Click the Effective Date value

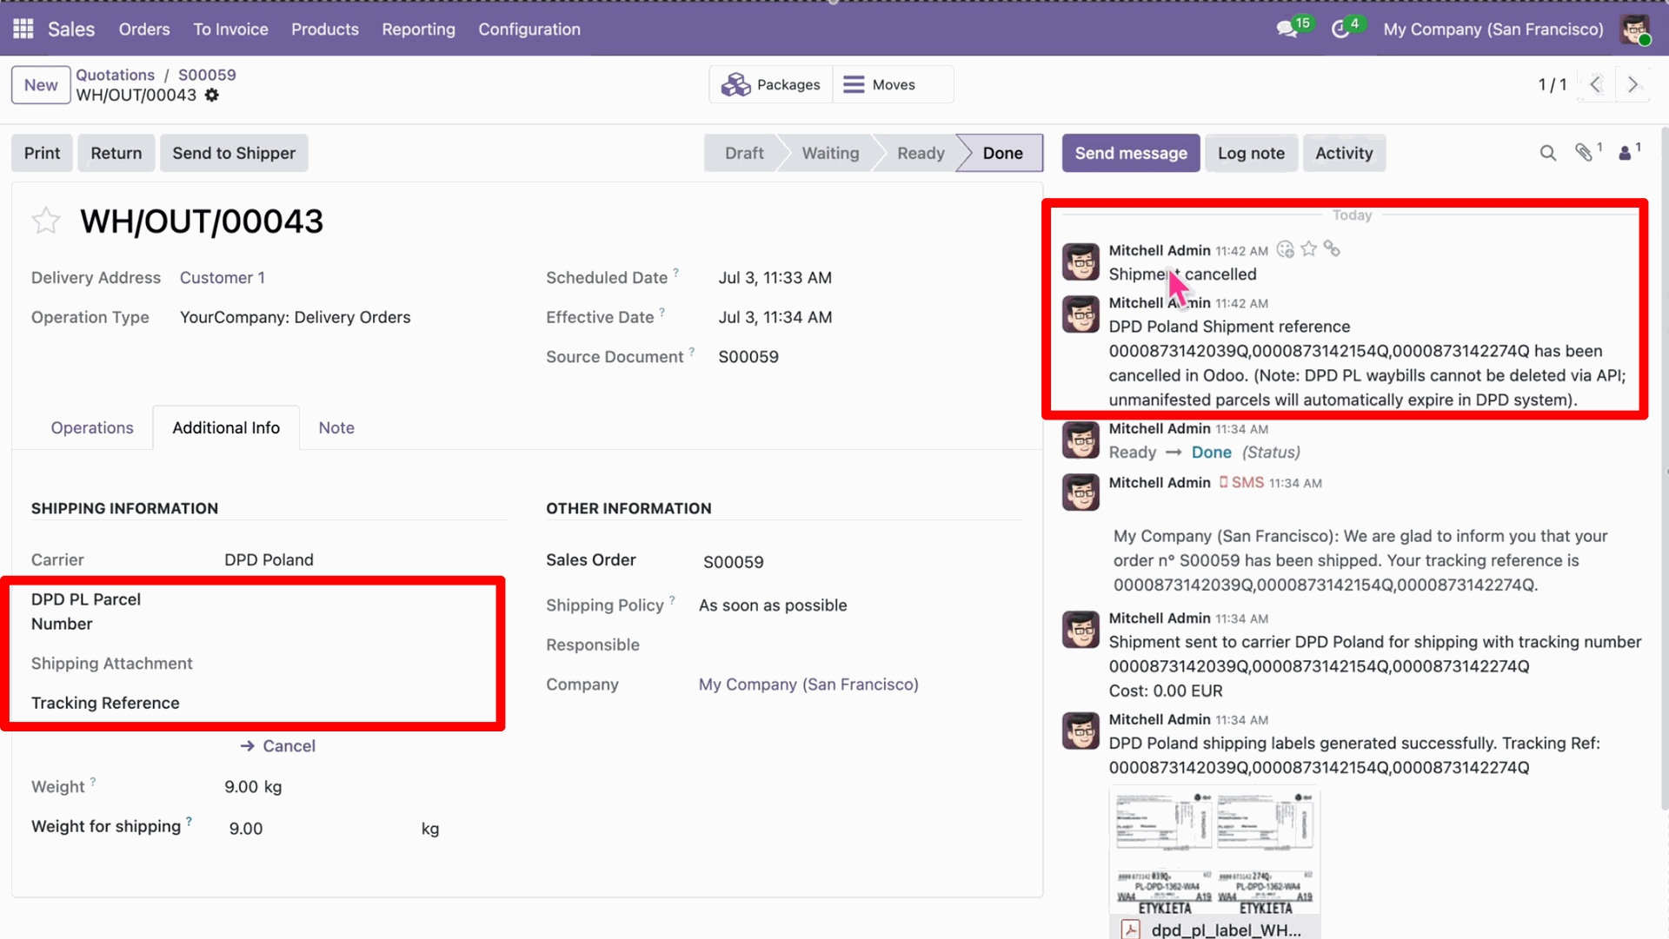coord(775,318)
